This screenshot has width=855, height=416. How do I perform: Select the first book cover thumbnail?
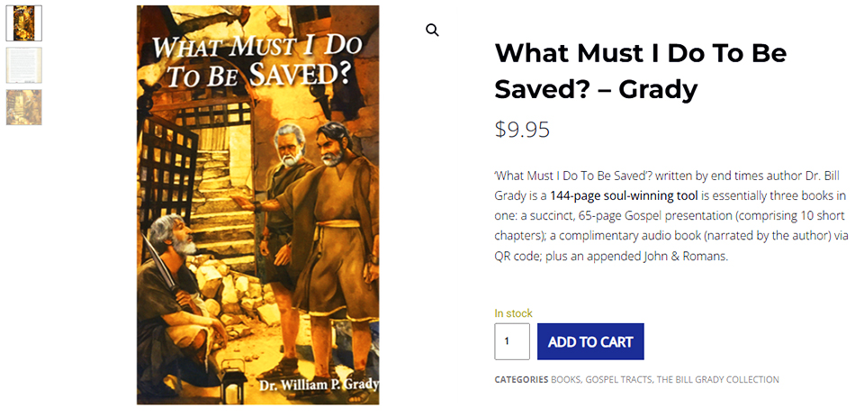pyautogui.click(x=24, y=23)
